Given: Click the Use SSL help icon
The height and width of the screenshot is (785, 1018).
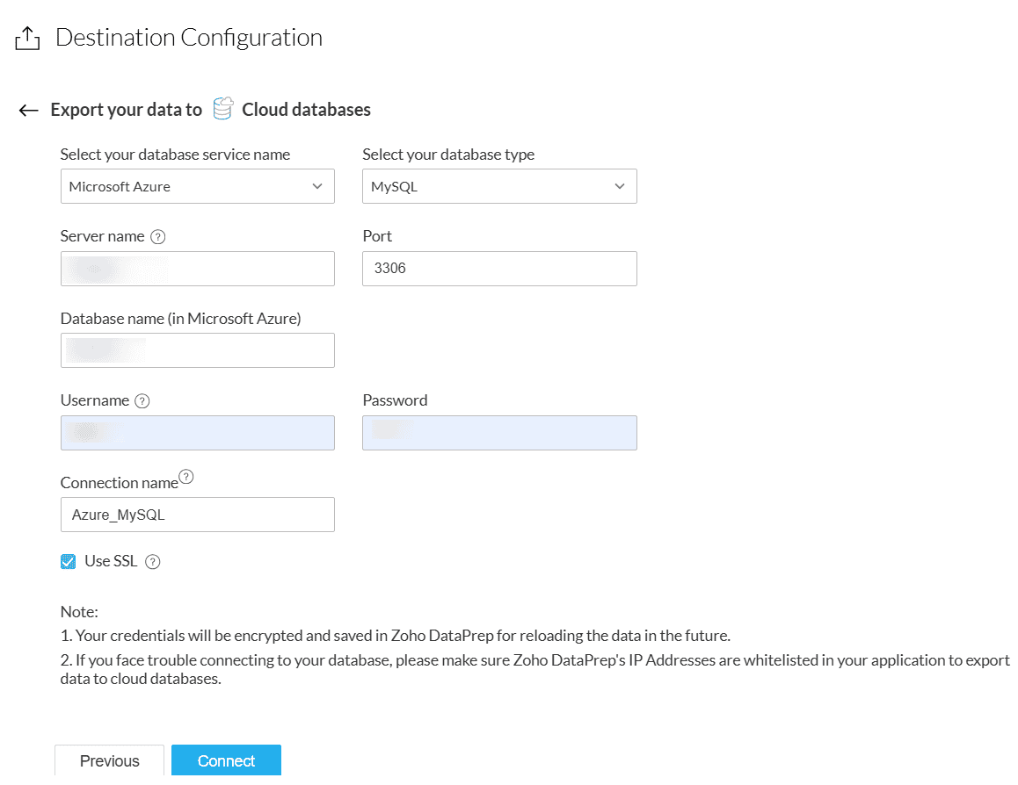Looking at the screenshot, I should pyautogui.click(x=153, y=562).
